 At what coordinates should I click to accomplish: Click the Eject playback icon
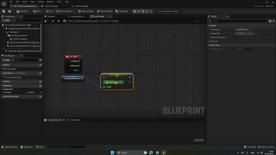point(147,11)
